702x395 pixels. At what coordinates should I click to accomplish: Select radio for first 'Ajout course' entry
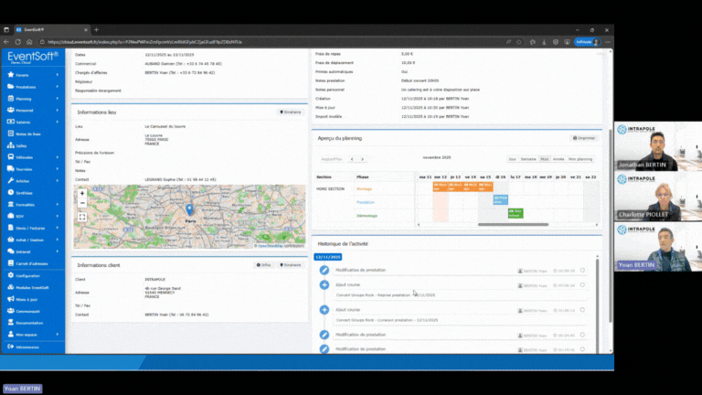582,285
